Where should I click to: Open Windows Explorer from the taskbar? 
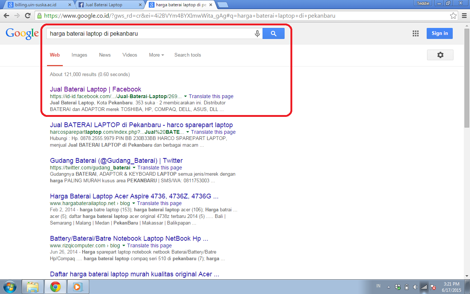pos(33,287)
